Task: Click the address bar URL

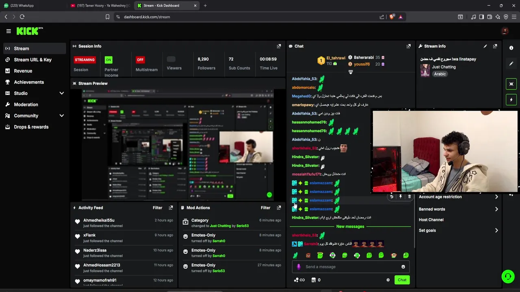Action: 147,17
